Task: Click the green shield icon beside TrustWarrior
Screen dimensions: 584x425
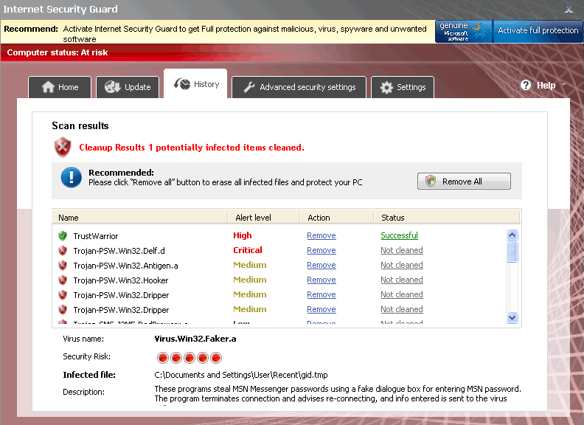Action: (63, 236)
